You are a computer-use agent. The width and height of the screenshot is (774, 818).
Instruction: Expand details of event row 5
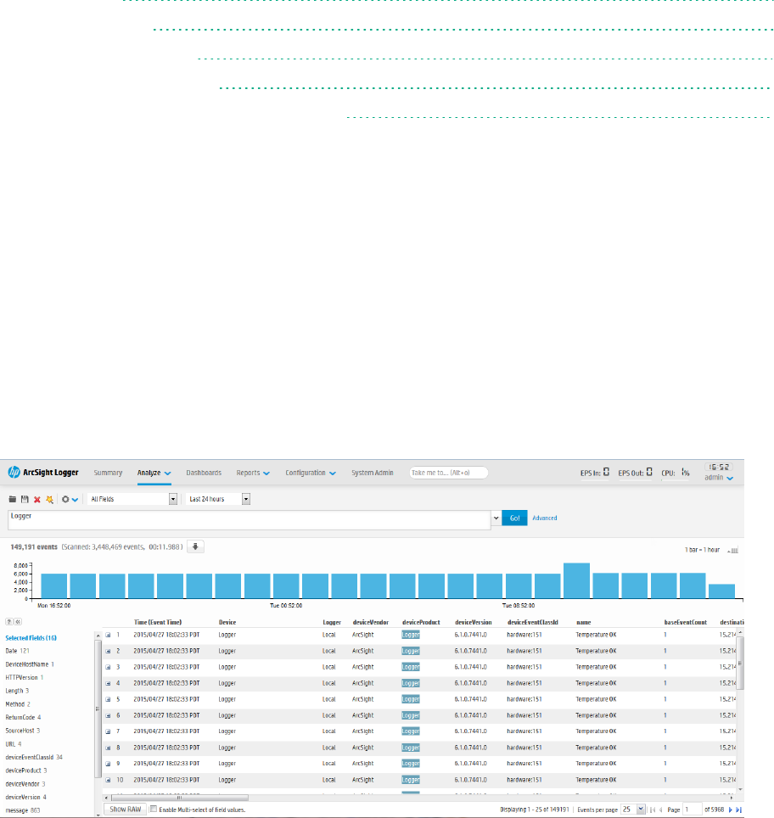pyautogui.click(x=108, y=699)
